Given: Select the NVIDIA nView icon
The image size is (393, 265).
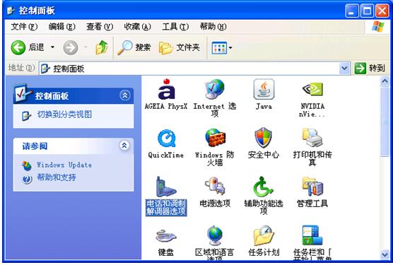Looking at the screenshot, I should [312, 89].
